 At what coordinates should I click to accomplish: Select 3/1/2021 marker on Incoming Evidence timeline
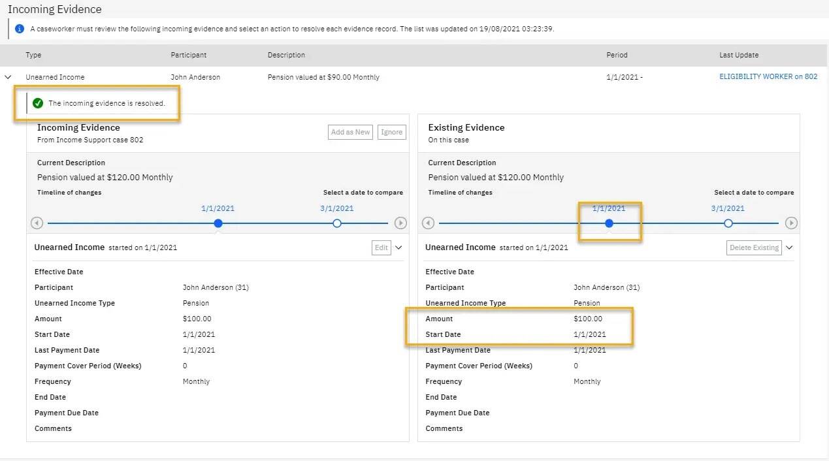pos(337,223)
